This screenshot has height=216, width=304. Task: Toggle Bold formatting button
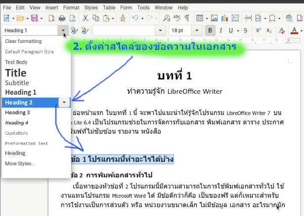[210, 31]
